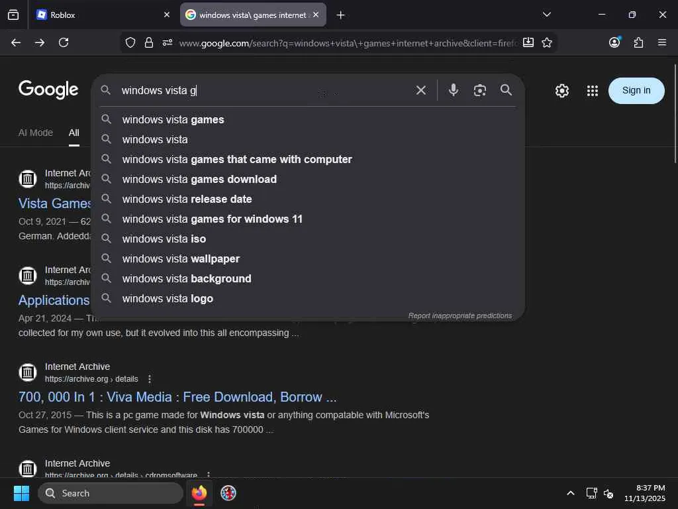Go forward to next page

click(x=40, y=42)
